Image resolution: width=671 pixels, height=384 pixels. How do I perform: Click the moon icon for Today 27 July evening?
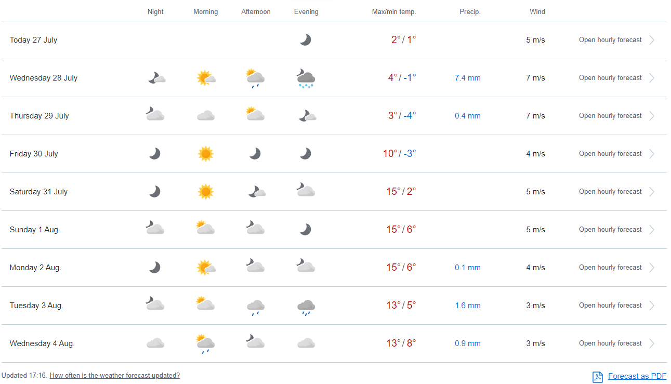(x=306, y=40)
